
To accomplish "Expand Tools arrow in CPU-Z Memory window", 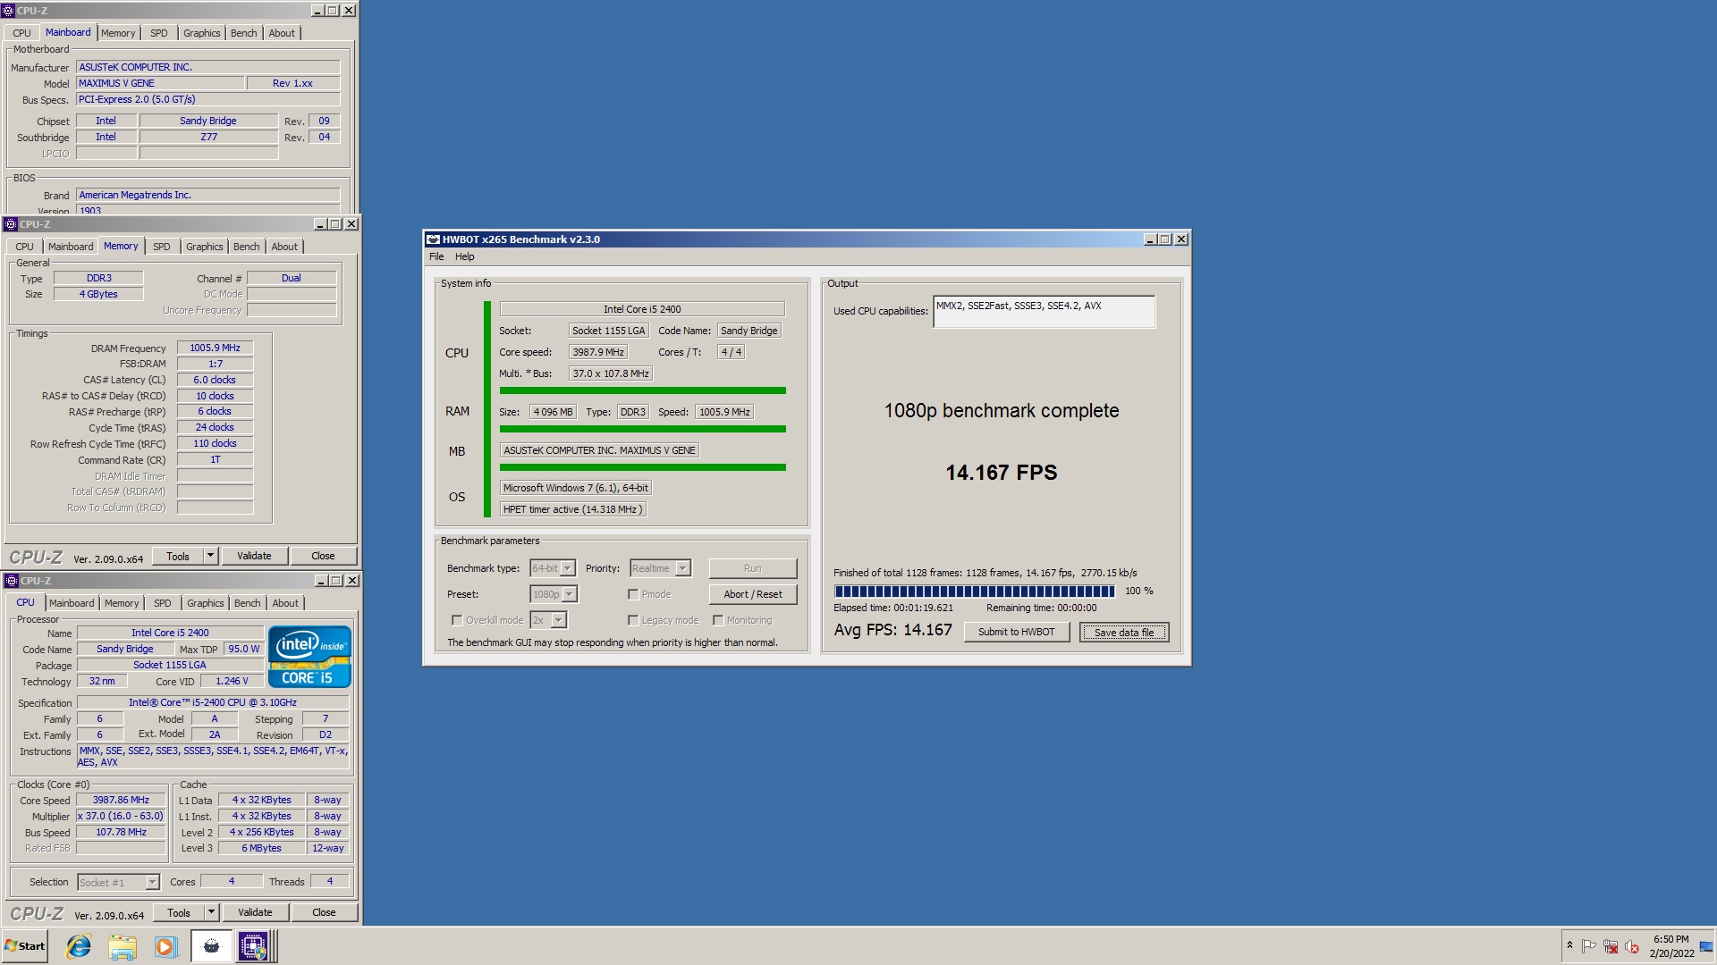I will [x=211, y=556].
